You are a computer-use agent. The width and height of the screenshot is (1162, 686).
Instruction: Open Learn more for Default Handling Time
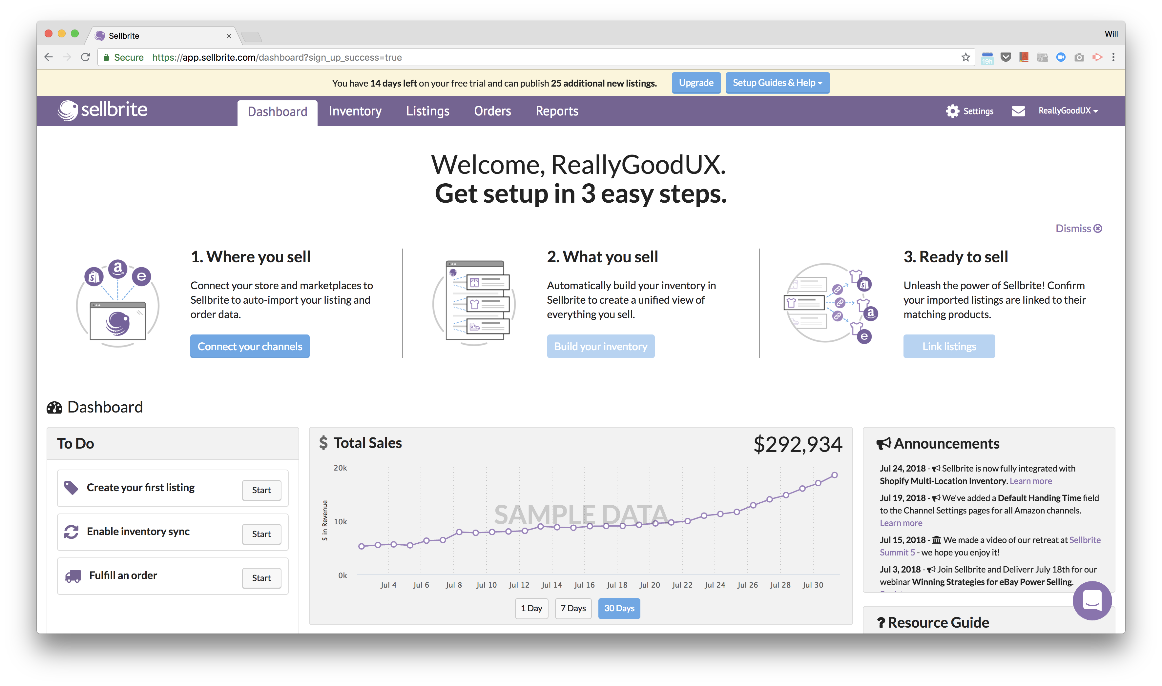tap(900, 523)
